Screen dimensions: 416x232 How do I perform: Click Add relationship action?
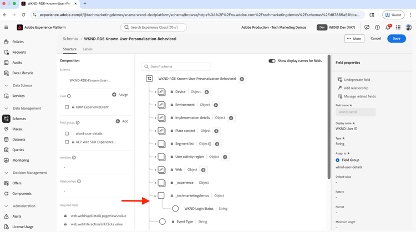pyautogui.click(x=353, y=88)
